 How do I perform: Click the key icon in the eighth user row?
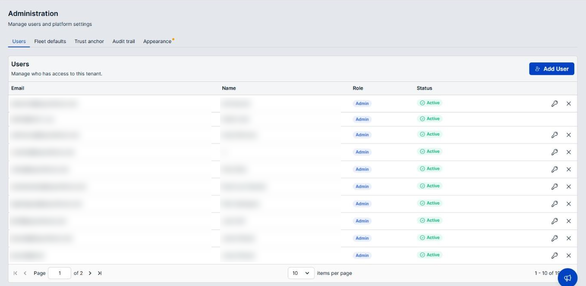click(x=554, y=221)
